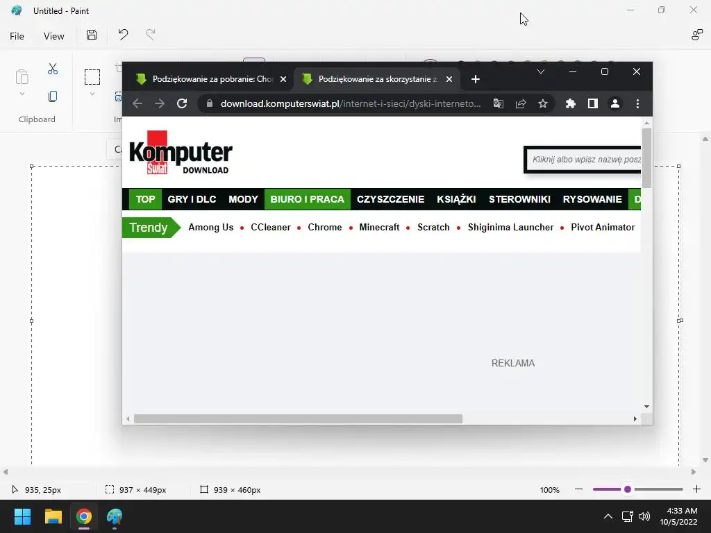The height and width of the screenshot is (533, 711).
Task: Show hidden system tray icons
Action: click(608, 516)
